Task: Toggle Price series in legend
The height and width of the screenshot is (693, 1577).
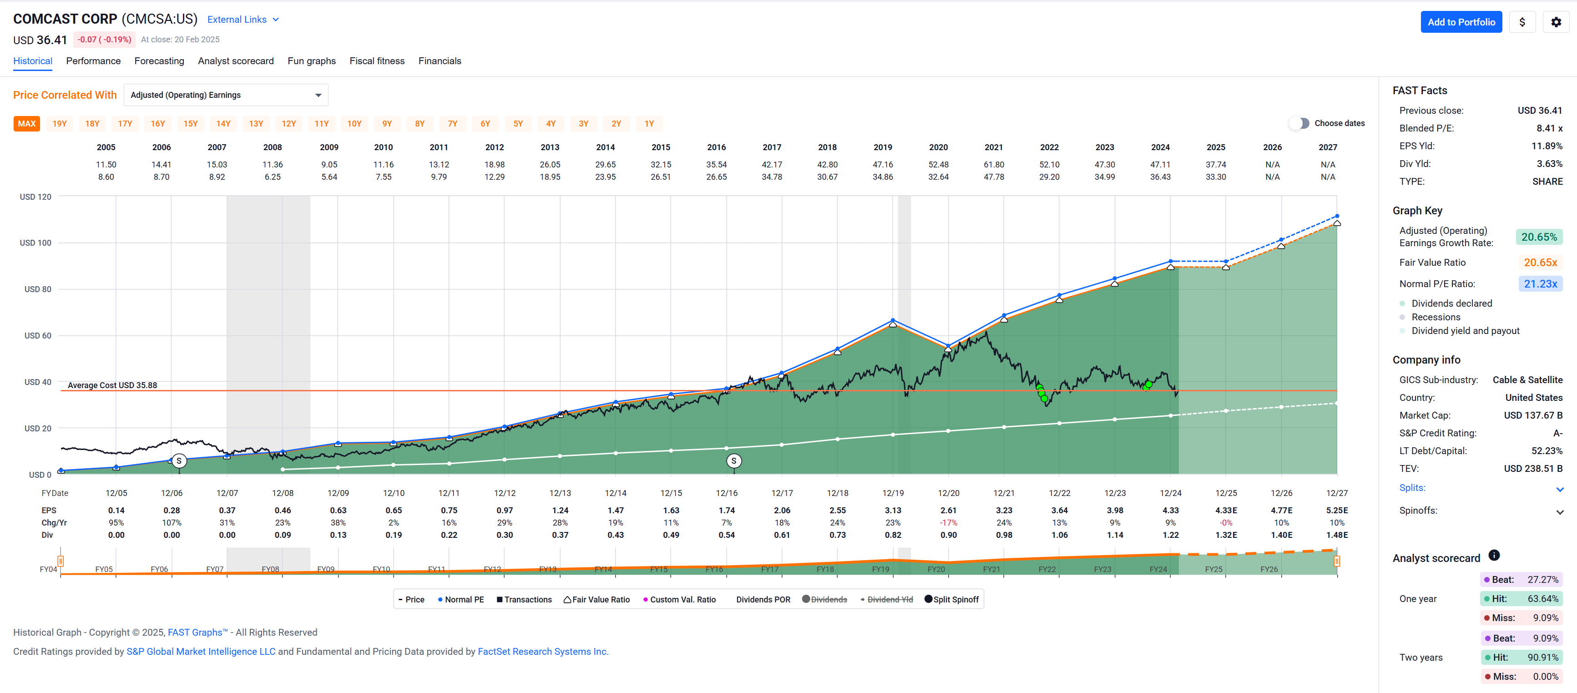Action: [x=411, y=599]
